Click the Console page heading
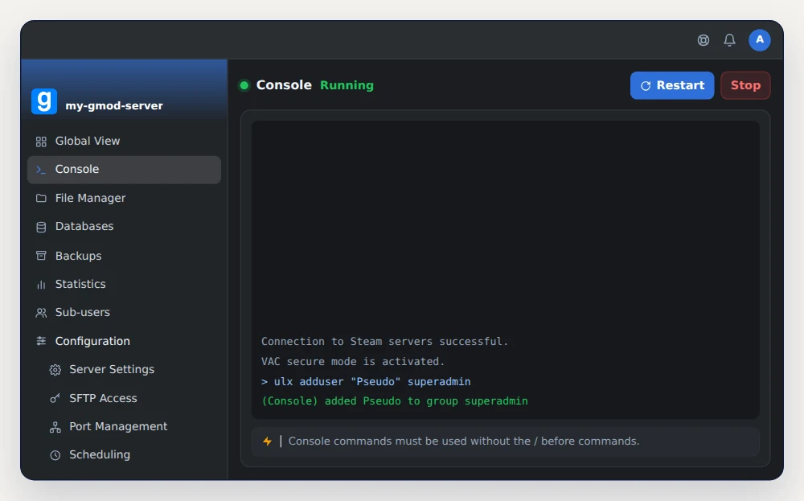This screenshot has width=804, height=501. tap(284, 85)
